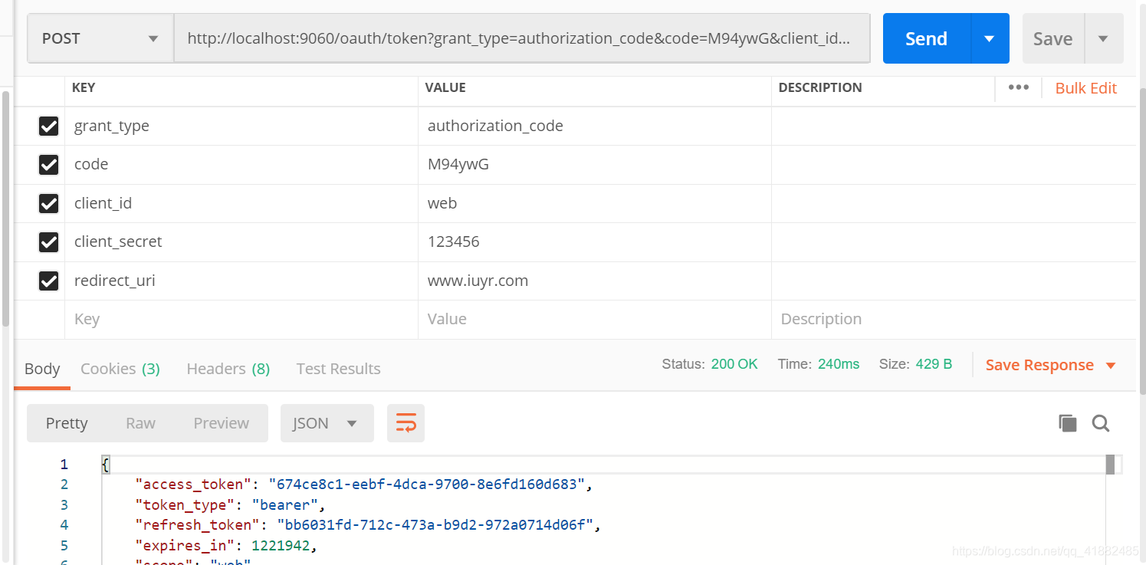Click the access_token value in the response
Viewport: 1146px width, 565px height.
pyautogui.click(x=427, y=485)
